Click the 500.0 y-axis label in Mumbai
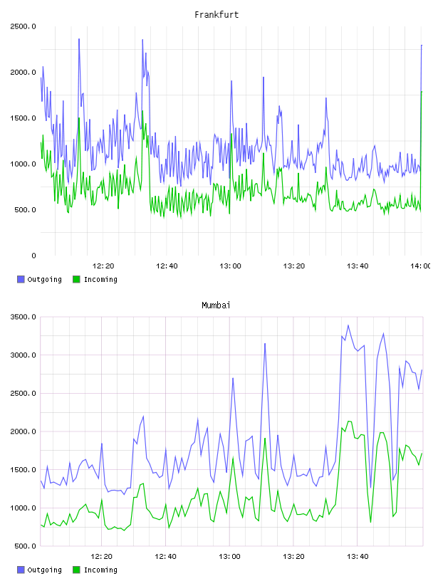This screenshot has width=433, height=581. point(25,546)
